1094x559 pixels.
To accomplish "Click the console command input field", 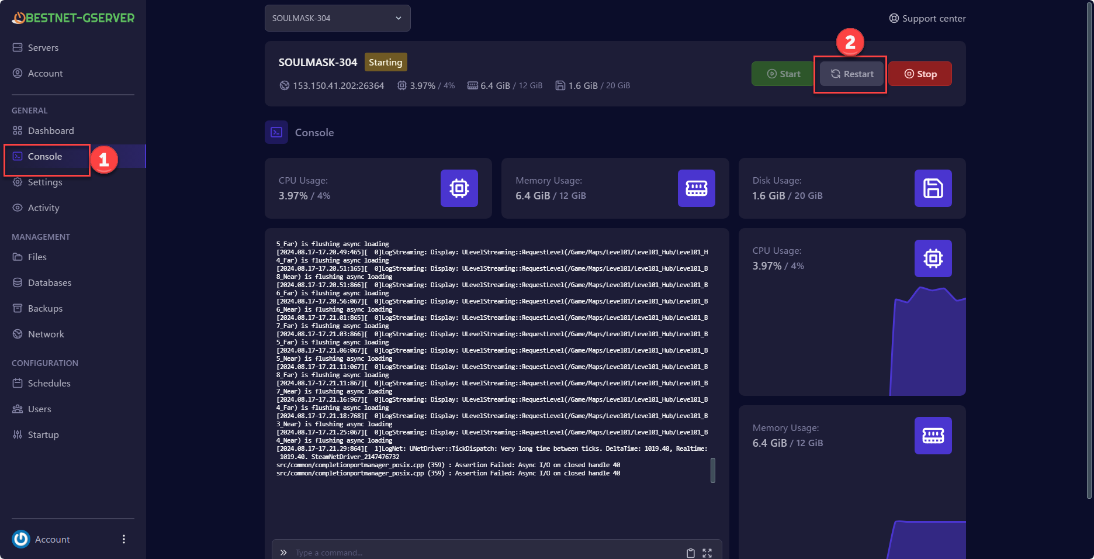I will click(x=485, y=553).
